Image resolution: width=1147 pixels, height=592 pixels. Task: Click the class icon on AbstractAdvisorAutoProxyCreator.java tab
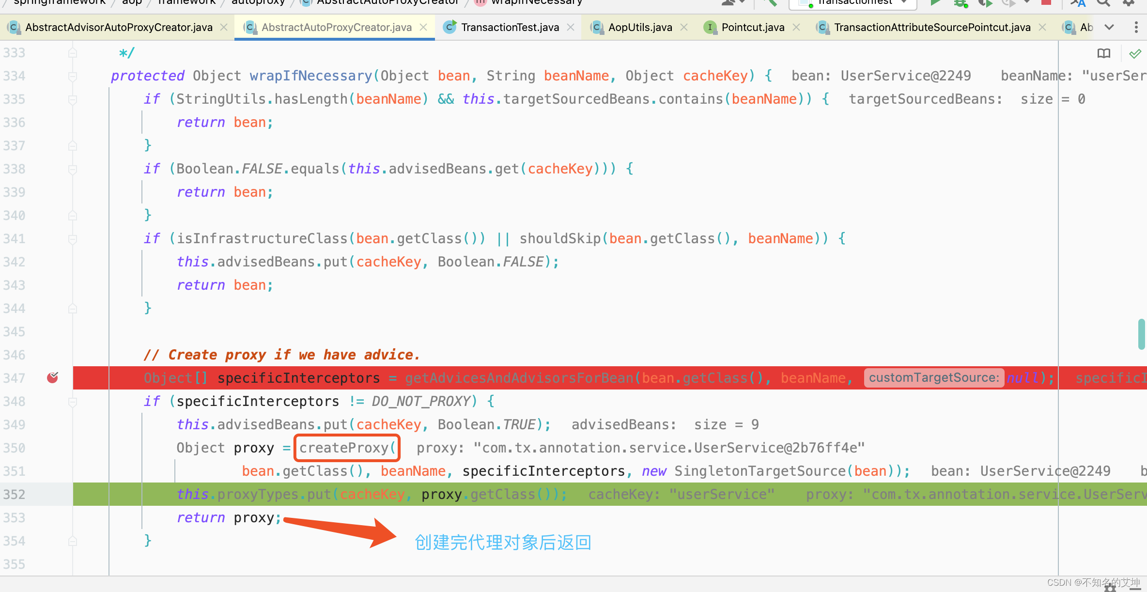[x=15, y=27]
